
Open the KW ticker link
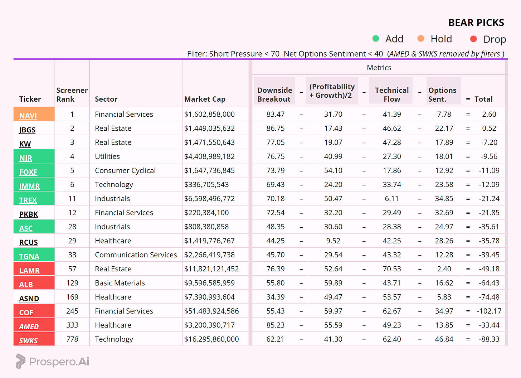[x=25, y=144]
